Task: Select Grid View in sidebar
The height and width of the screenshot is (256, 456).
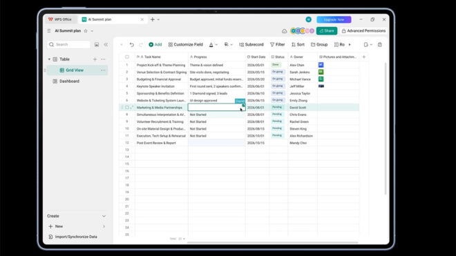Action: coord(77,70)
